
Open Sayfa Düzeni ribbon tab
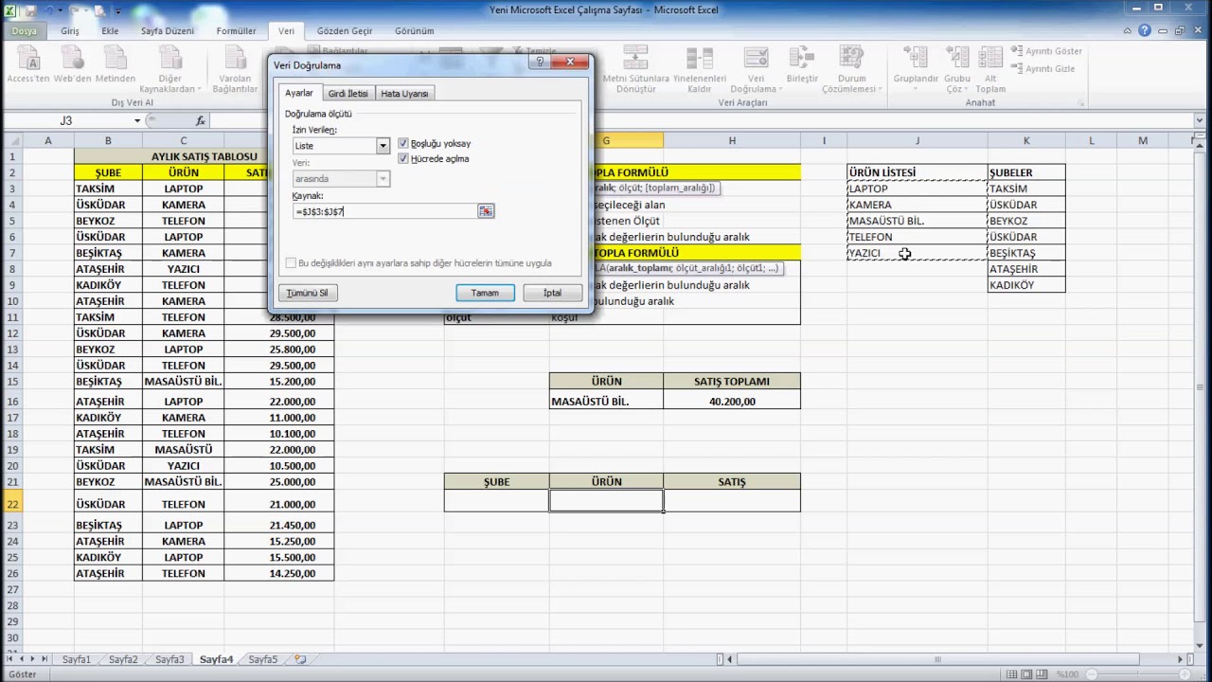[168, 31]
